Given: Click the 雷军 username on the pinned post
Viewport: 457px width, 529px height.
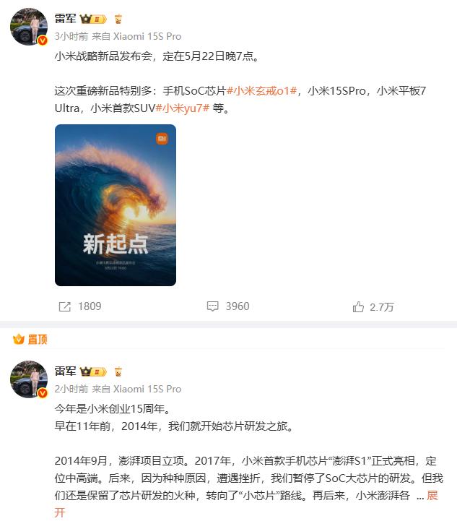Looking at the screenshot, I should click(66, 371).
